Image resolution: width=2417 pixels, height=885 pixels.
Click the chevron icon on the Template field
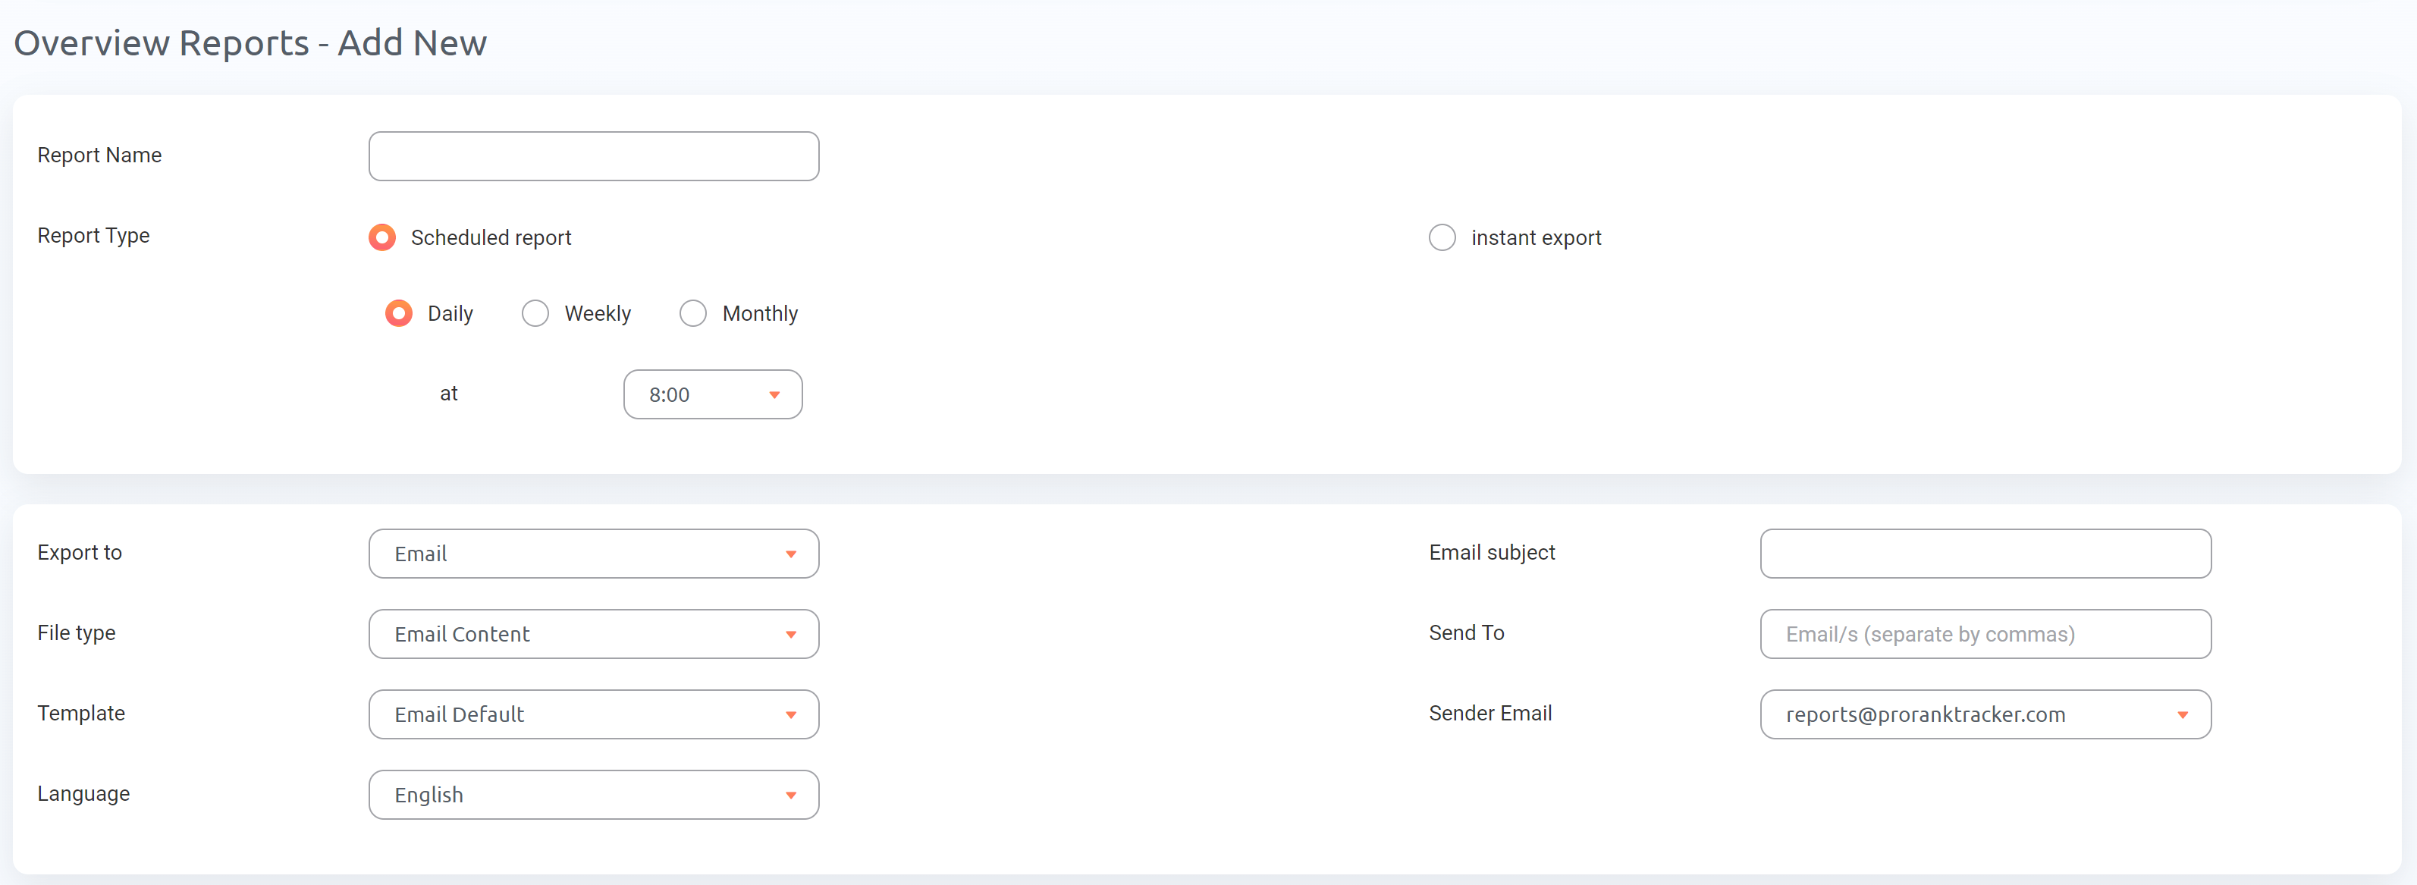792,714
